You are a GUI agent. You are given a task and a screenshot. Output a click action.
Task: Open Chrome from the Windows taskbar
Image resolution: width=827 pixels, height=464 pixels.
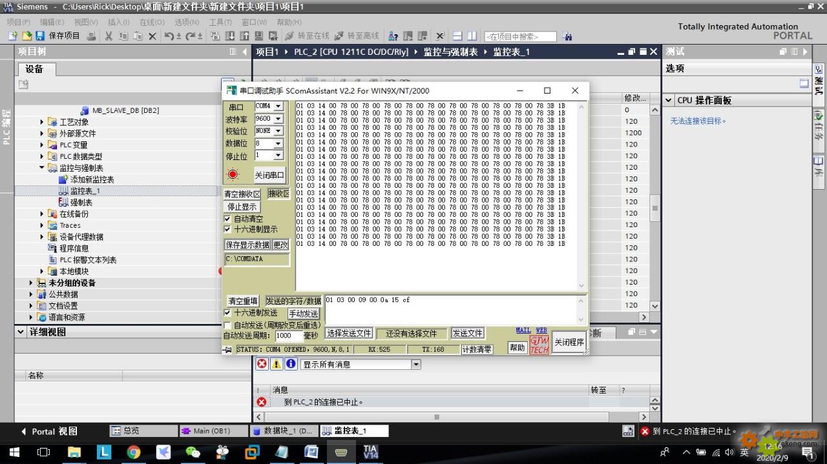click(134, 452)
